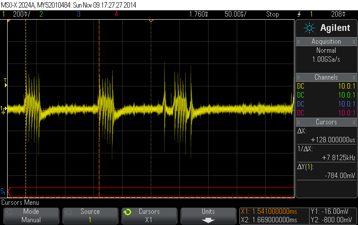The width and height of the screenshot is (358, 225).
Task: Open the Cursors panel header
Action: tap(326, 122)
